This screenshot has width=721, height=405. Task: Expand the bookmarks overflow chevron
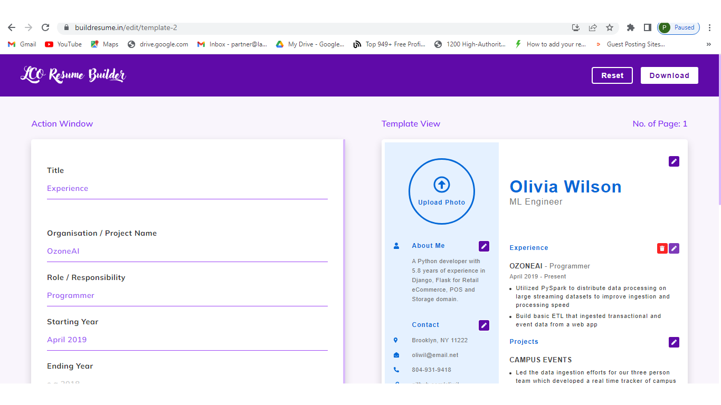coord(708,44)
